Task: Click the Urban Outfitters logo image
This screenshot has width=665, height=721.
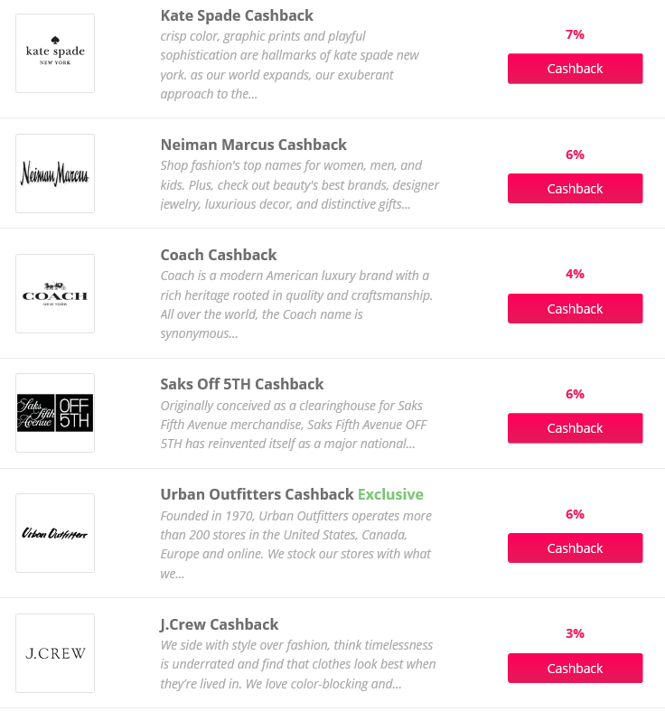Action: (55, 533)
